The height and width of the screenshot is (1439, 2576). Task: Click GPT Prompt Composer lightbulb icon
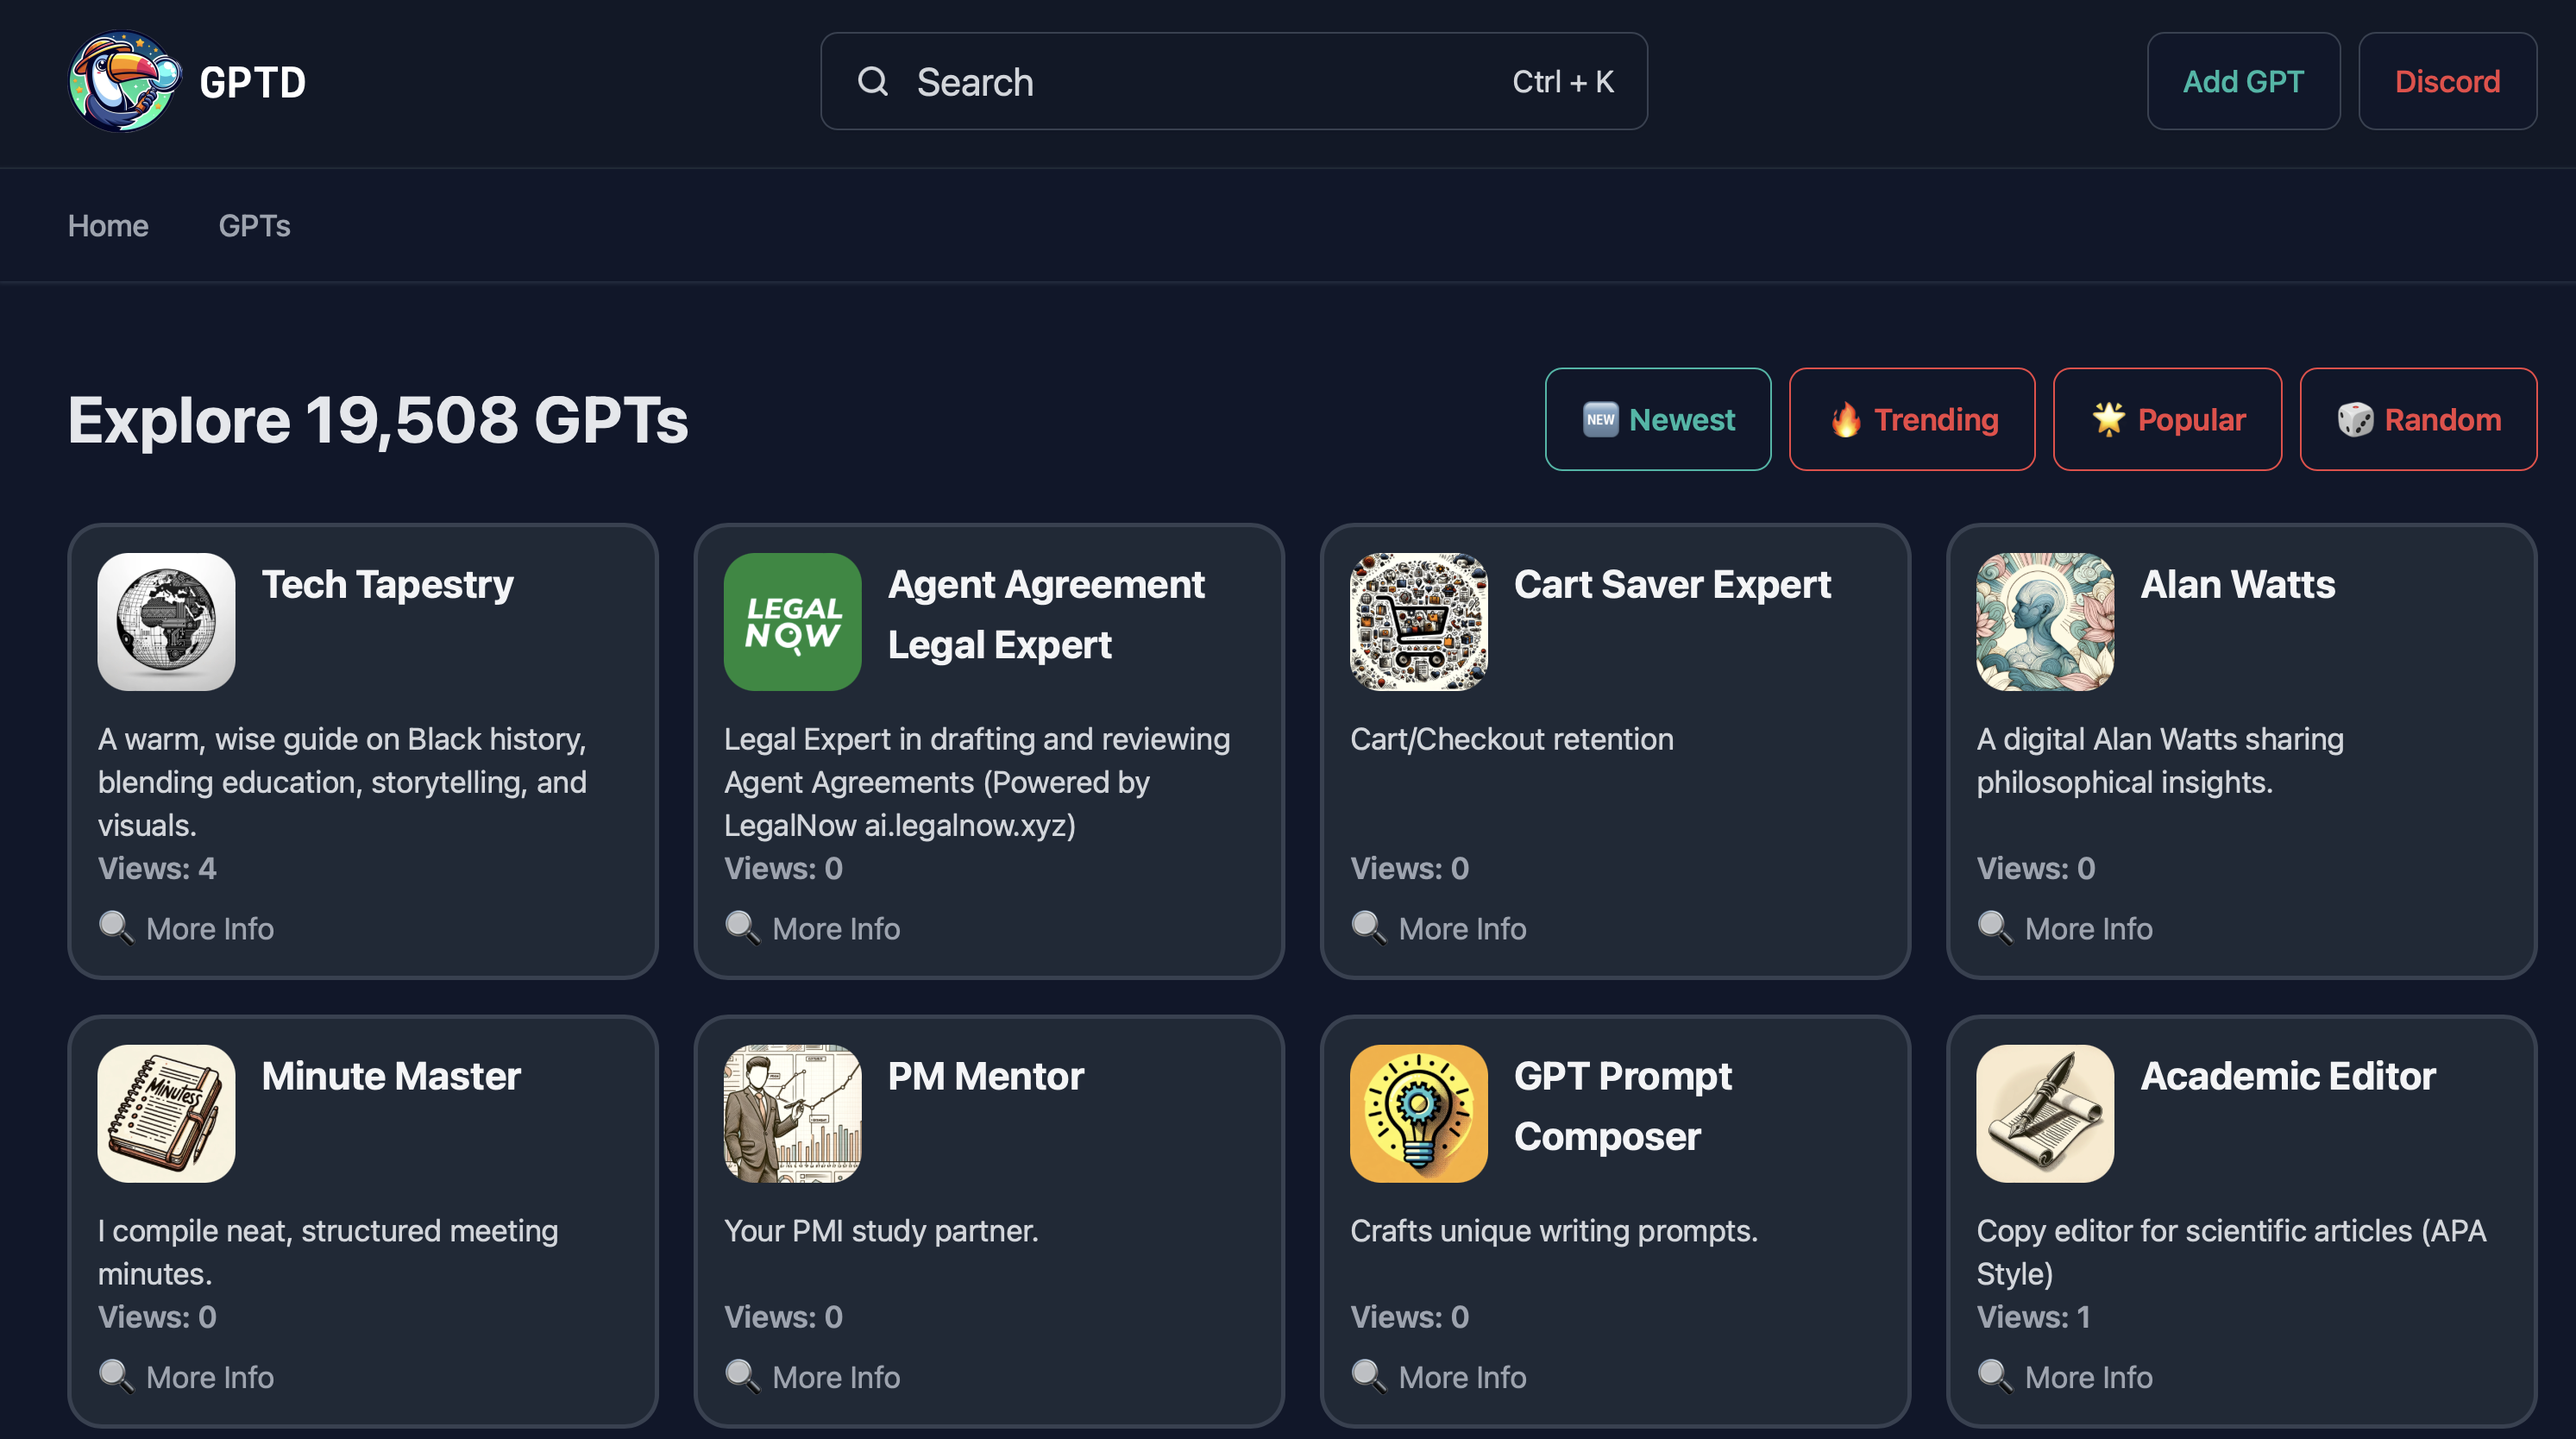(x=1418, y=1113)
